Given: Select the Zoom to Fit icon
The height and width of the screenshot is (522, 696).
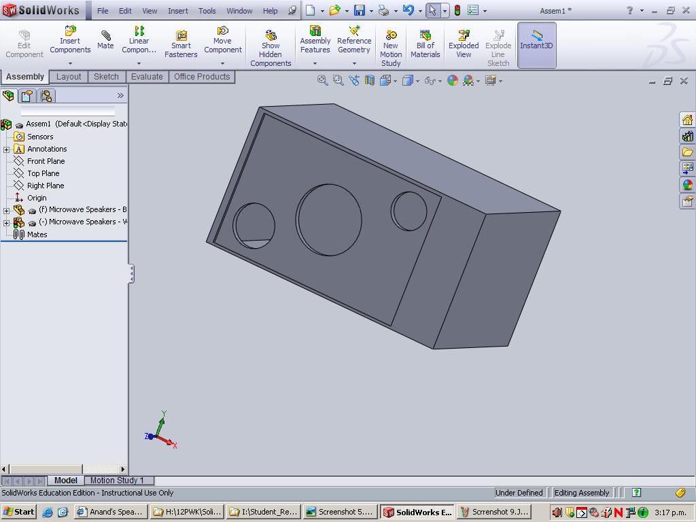Looking at the screenshot, I should (321, 80).
